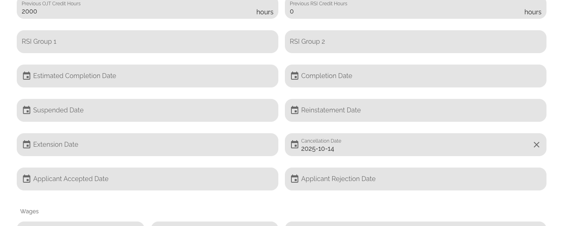Viewport: 573px width, 226px height.
Task: Focus the Completion Date text field
Action: click(x=420, y=76)
